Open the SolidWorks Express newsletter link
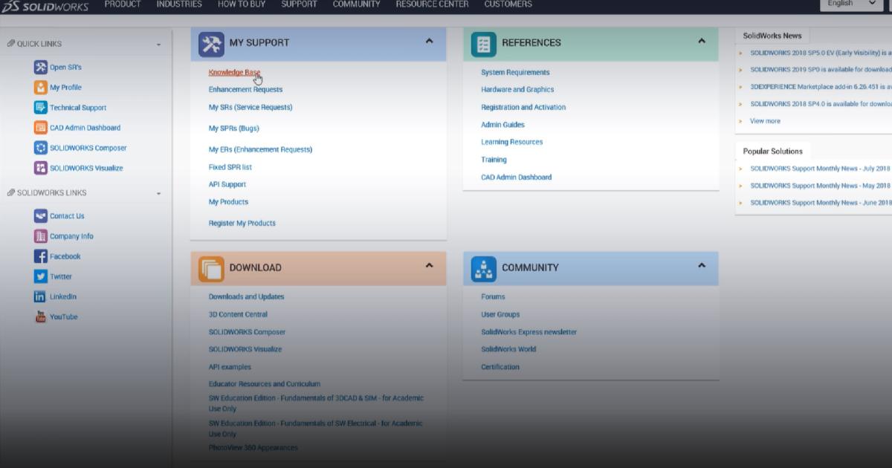This screenshot has width=892, height=468. pyautogui.click(x=529, y=332)
